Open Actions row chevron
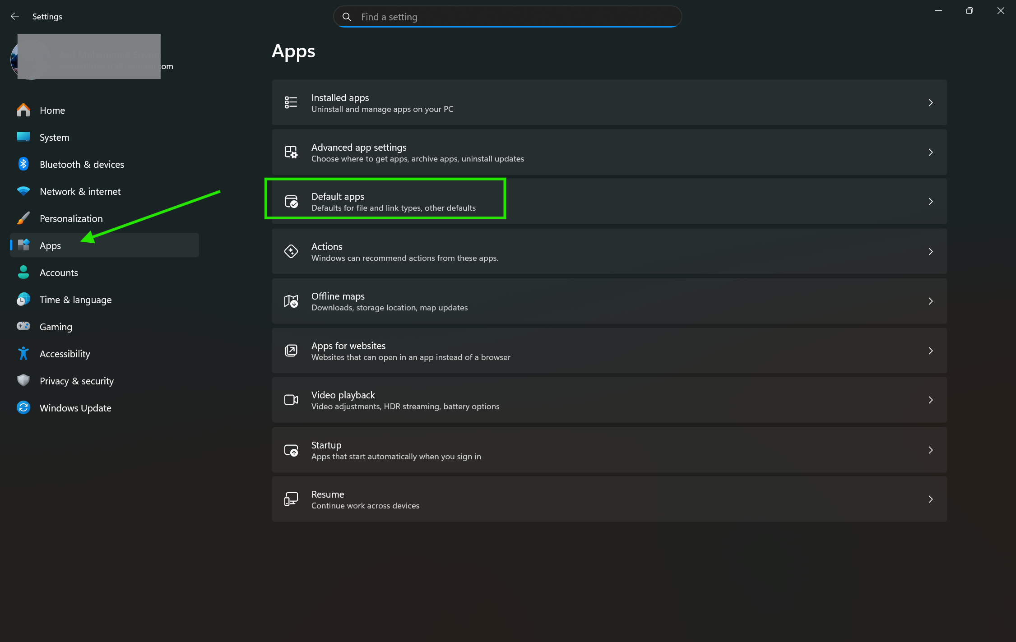The image size is (1016, 642). 930,252
